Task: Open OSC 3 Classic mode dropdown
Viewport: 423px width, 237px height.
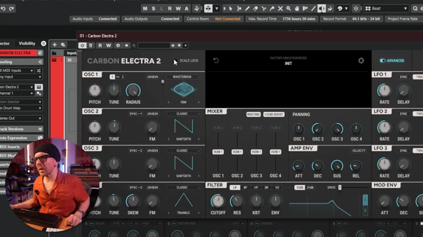Action: (184, 151)
